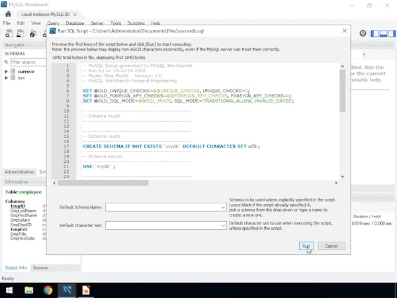
Task: Click the employee table name link
Action: pos(30,192)
